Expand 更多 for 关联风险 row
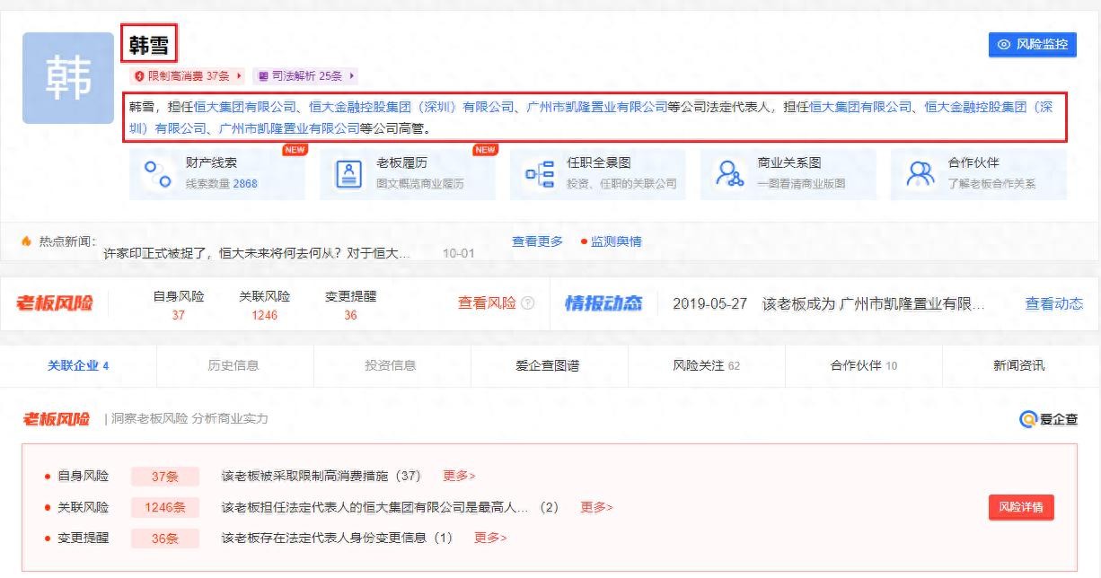The width and height of the screenshot is (1101, 578). (596, 507)
